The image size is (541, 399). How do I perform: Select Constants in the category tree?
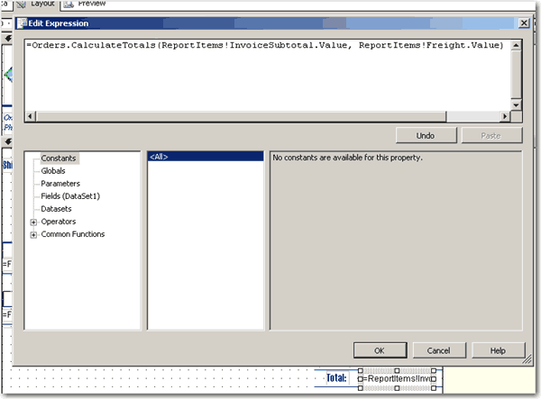(x=60, y=159)
